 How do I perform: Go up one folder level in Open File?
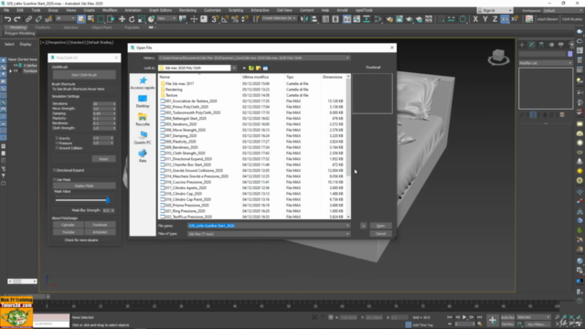click(251, 68)
